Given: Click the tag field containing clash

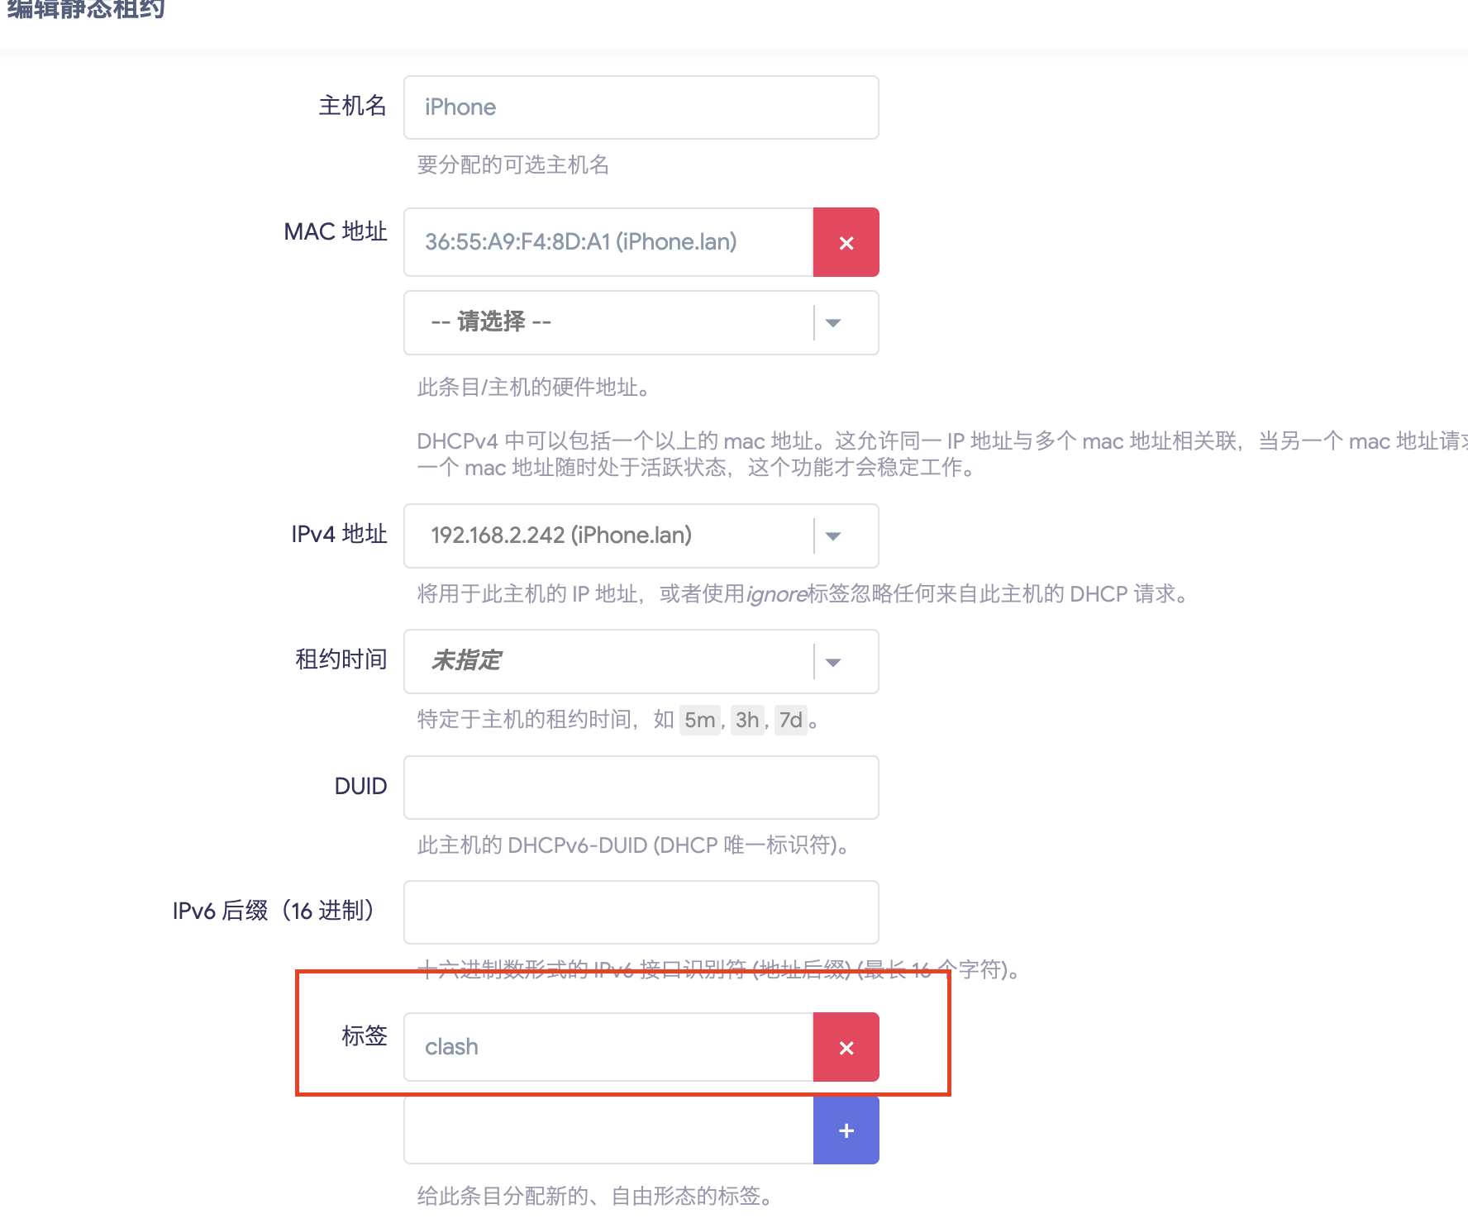Looking at the screenshot, I should (608, 1047).
